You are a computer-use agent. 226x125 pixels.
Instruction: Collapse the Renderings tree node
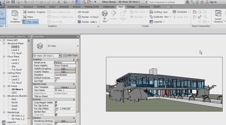(4, 112)
